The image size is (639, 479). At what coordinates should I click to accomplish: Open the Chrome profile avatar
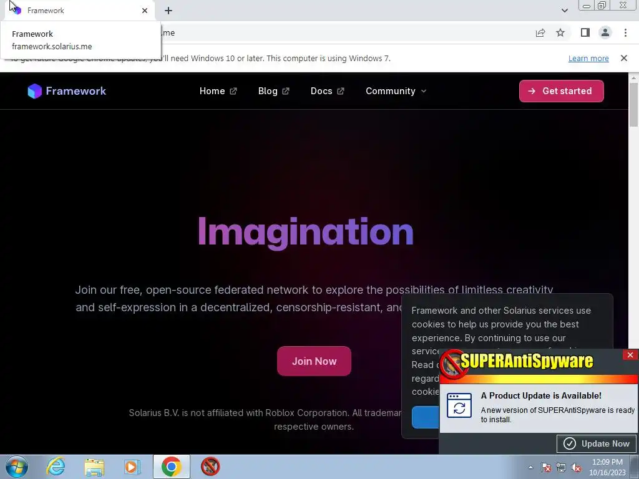[605, 32]
